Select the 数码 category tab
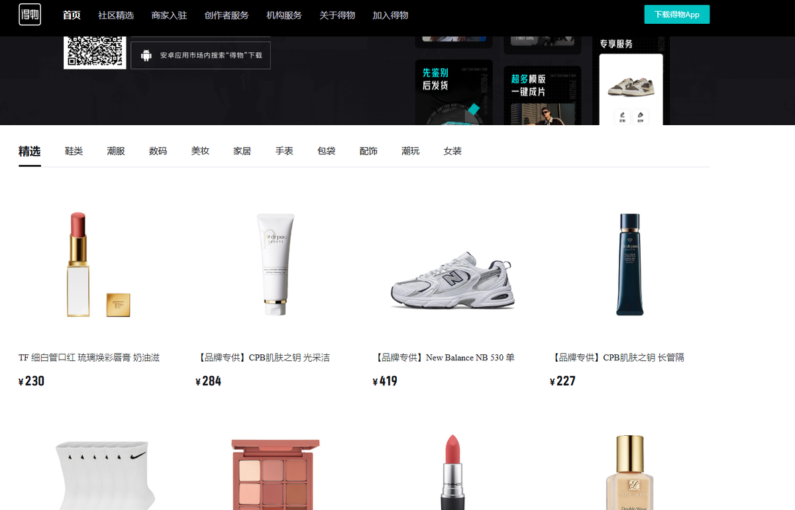This screenshot has width=795, height=510. click(158, 151)
